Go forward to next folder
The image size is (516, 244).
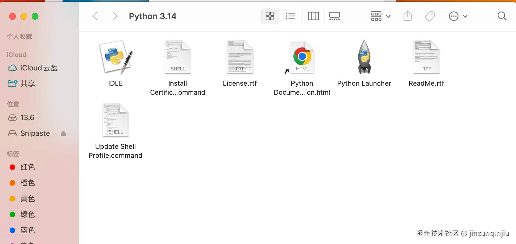point(115,16)
